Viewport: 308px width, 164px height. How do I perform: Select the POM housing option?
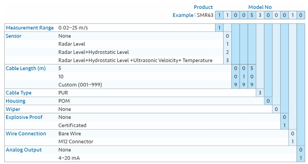pyautogui.click(x=64, y=101)
